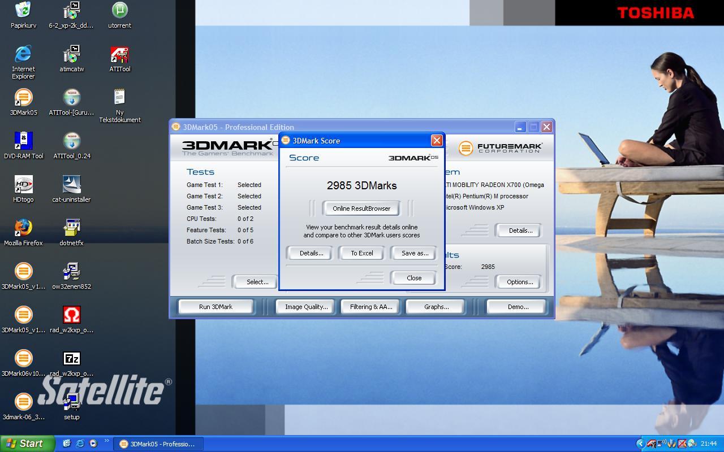724x452 pixels.
Task: Click the Internet Explorer quick launch icon
Action: tap(80, 444)
